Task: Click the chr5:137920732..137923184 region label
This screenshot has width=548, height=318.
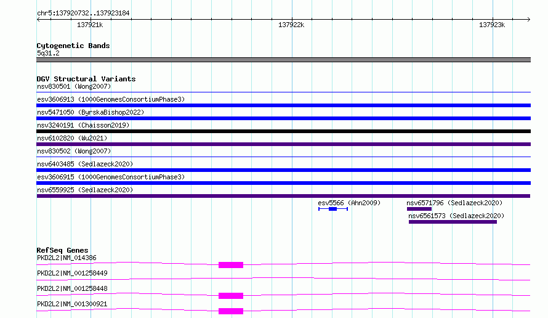Action: point(83,13)
